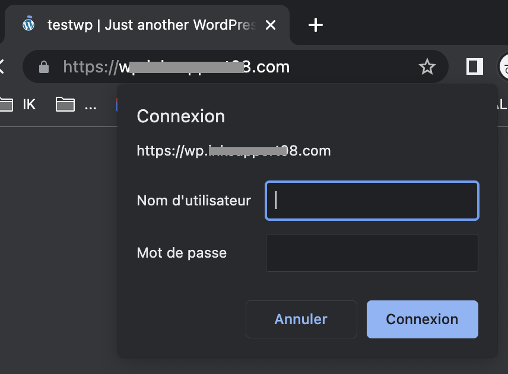Select the testwp Just another WordPress tab
The width and height of the screenshot is (508, 374).
147,25
